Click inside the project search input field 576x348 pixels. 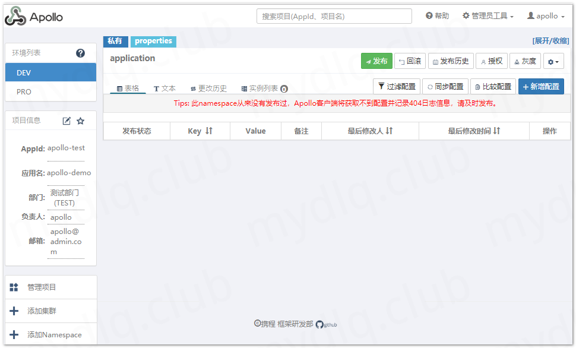pyautogui.click(x=334, y=16)
